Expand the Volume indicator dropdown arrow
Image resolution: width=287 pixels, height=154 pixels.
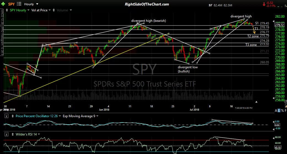(x=71, y=10)
